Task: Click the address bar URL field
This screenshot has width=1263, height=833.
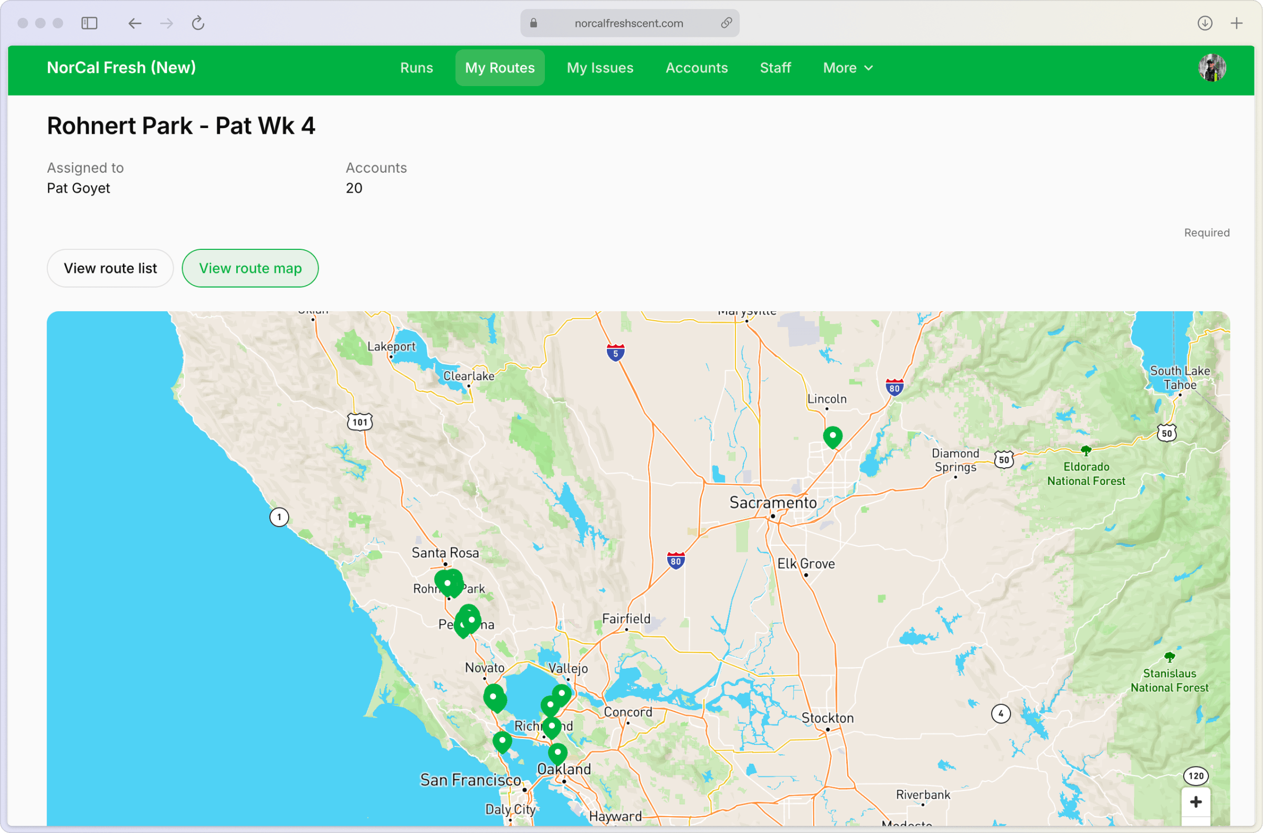Action: (628, 24)
